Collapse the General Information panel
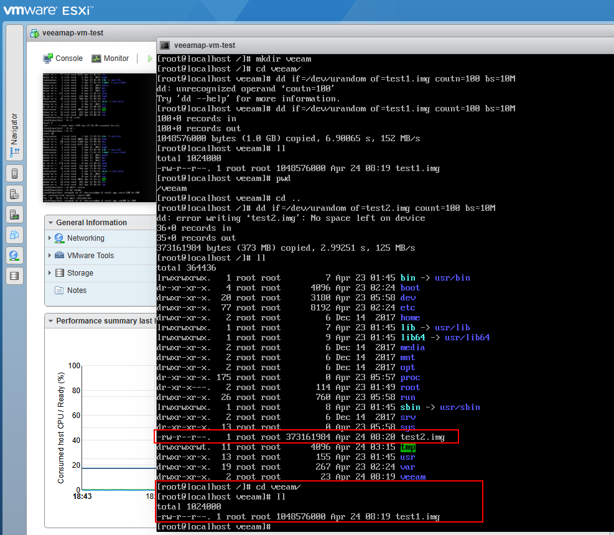 point(50,223)
